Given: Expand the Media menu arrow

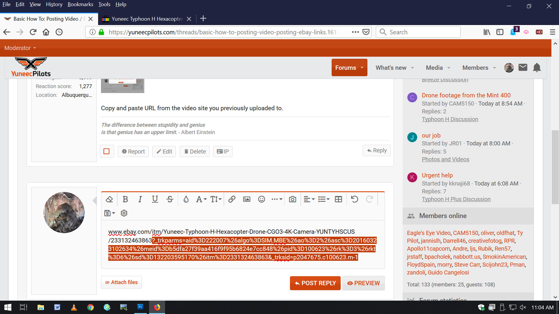Looking at the screenshot, I should tap(449, 68).
